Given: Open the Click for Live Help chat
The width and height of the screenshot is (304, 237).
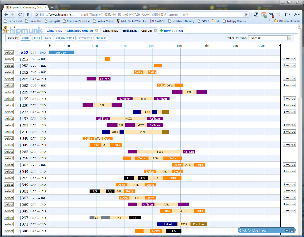Looking at the screenshot, I should click(253, 230).
